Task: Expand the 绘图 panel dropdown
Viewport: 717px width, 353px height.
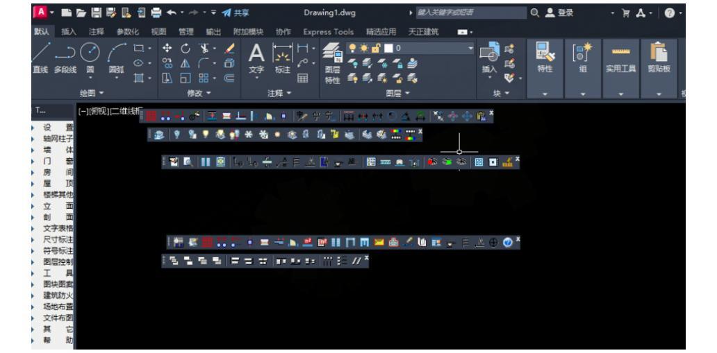Action: pyautogui.click(x=92, y=92)
